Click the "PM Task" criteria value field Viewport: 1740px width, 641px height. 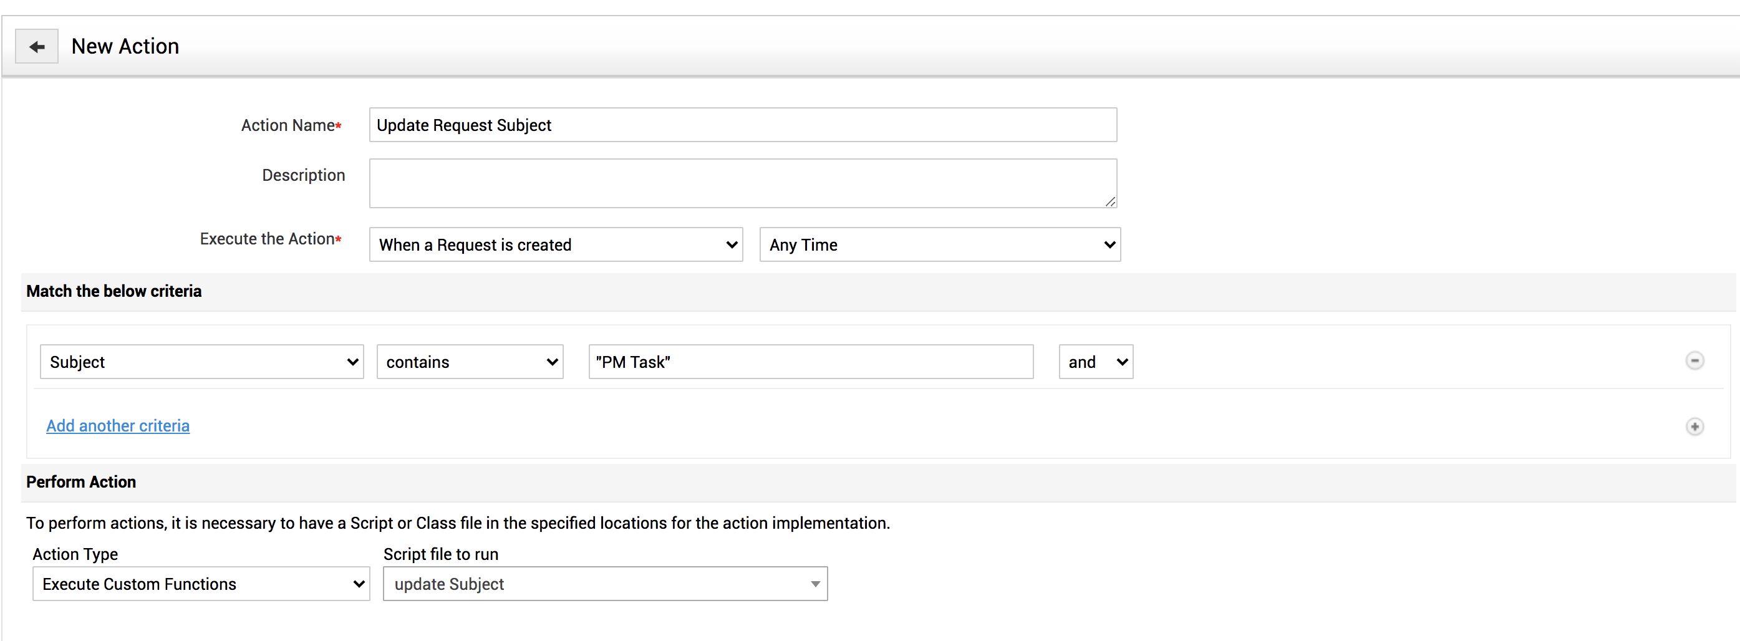[x=811, y=362]
